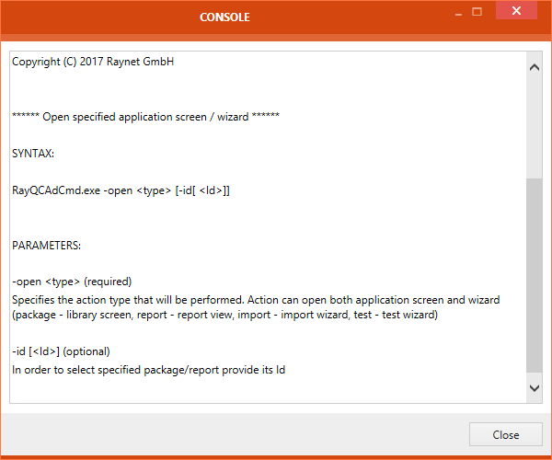Image resolution: width=552 pixels, height=460 pixels.
Task: Click the CONSOLE title bar text
Action: (x=224, y=17)
